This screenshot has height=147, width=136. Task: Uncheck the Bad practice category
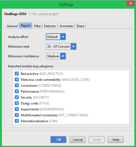click(x=17, y=73)
